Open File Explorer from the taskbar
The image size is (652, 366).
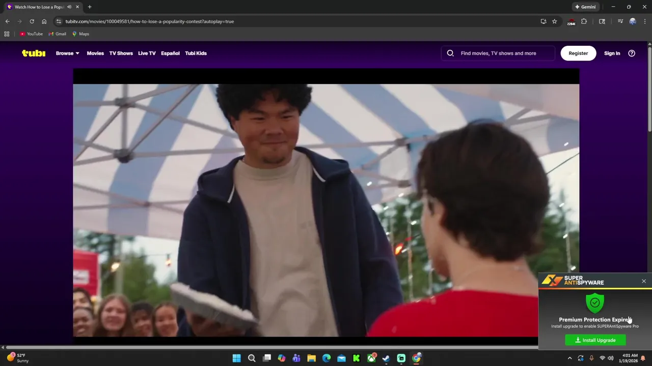click(x=311, y=358)
